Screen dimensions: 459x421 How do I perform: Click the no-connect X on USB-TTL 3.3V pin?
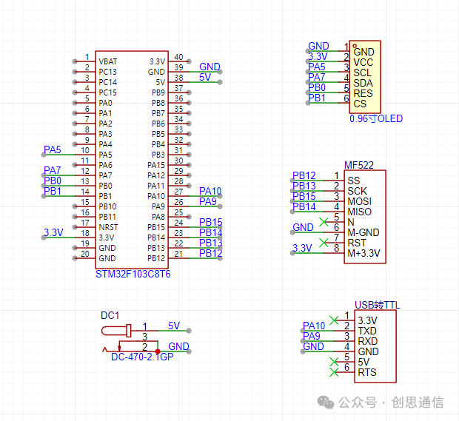coord(334,320)
